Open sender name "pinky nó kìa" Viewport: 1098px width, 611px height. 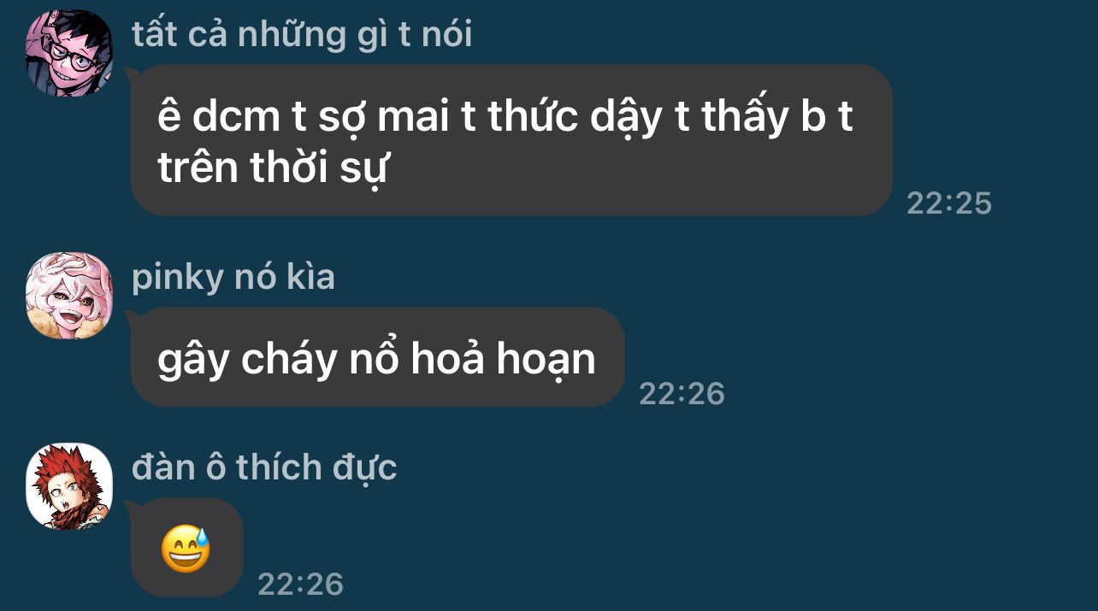click(233, 277)
